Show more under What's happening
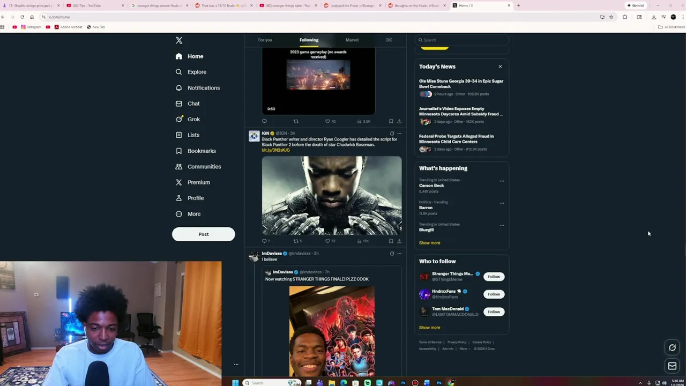Image resolution: width=686 pixels, height=386 pixels. coord(429,243)
